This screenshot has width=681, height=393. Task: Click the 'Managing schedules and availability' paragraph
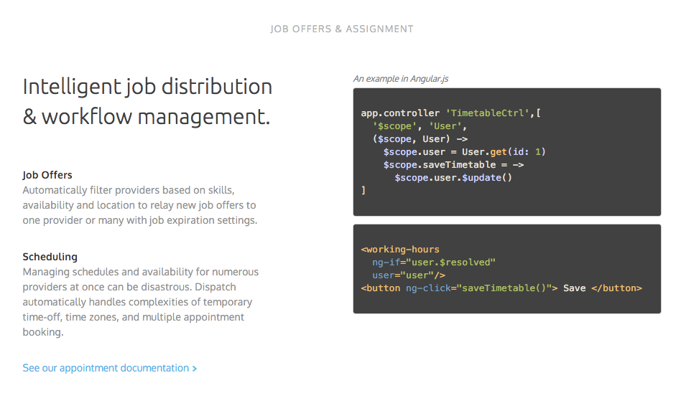(x=141, y=302)
